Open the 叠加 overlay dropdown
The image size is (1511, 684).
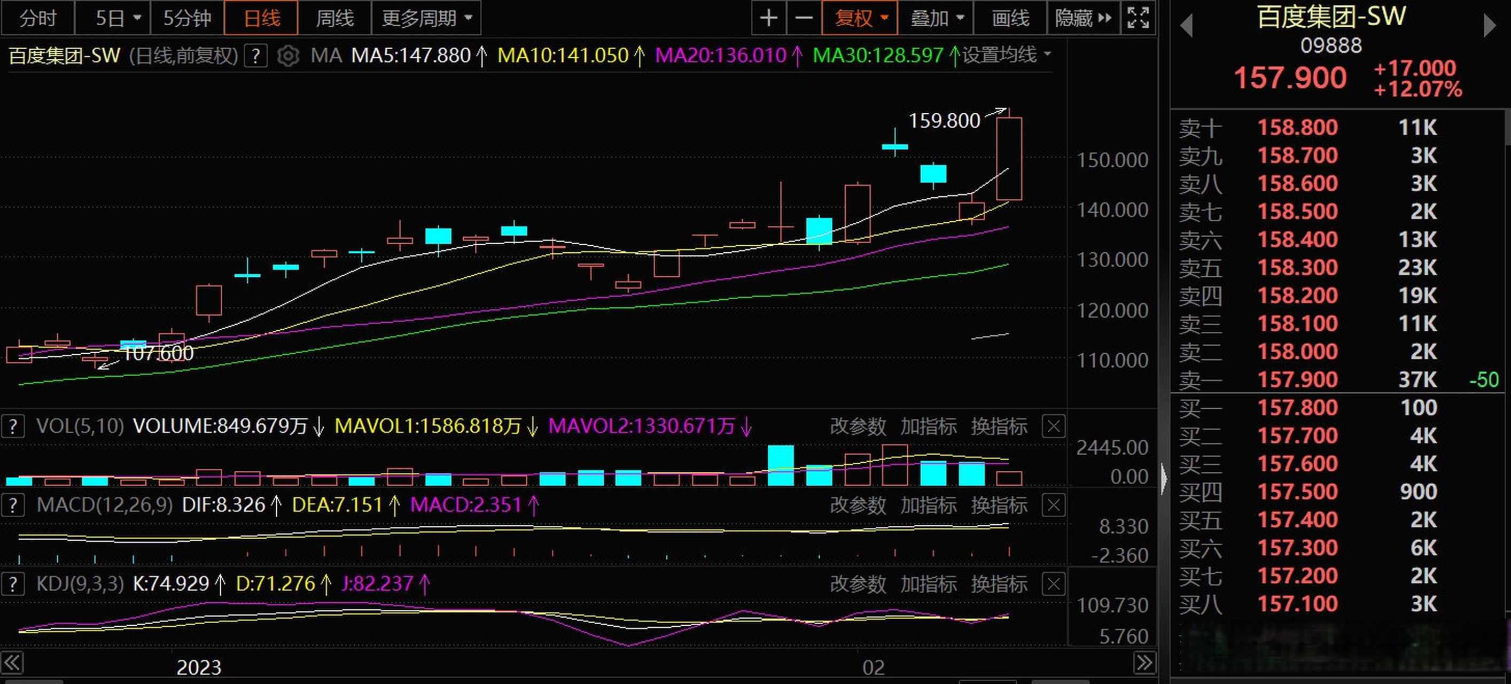click(x=936, y=18)
